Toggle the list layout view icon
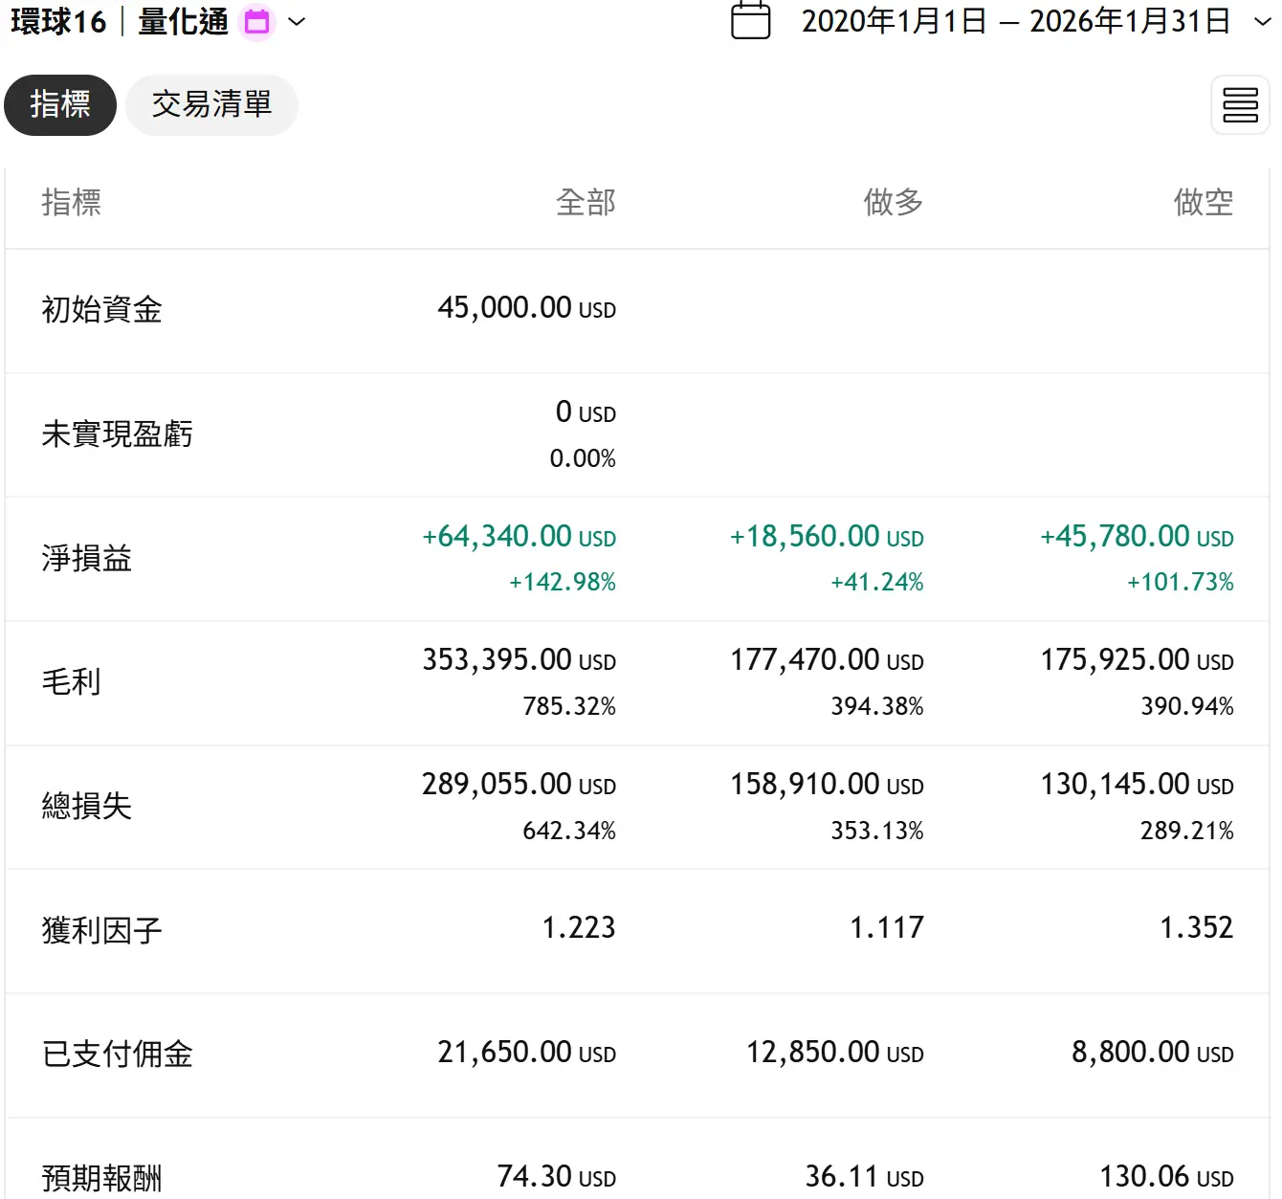Viewport: 1282px width, 1199px height. (1240, 104)
